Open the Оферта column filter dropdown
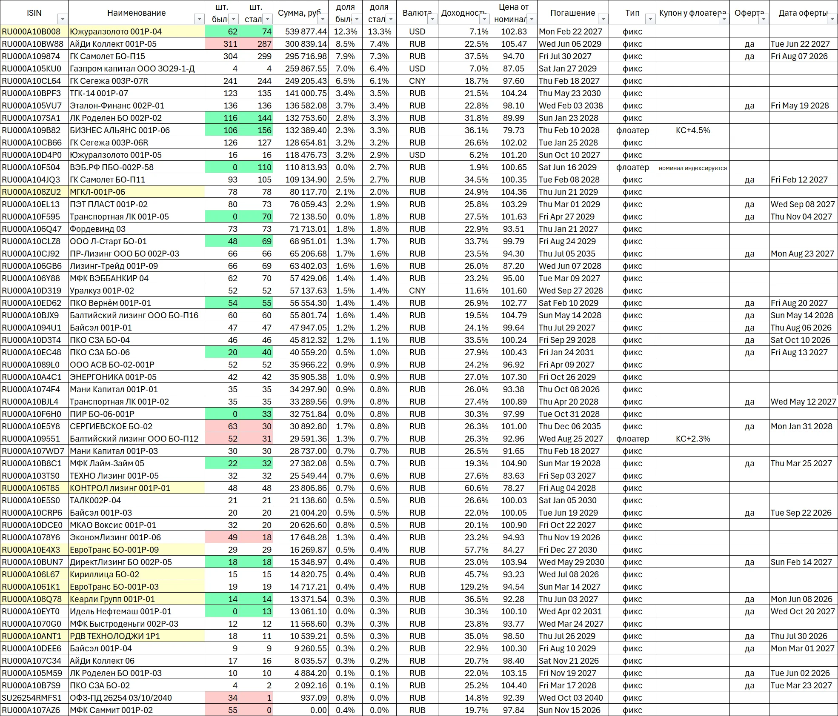The width and height of the screenshot is (838, 716). (x=764, y=19)
